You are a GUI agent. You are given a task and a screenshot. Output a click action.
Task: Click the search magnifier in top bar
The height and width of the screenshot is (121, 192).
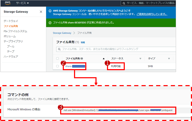pyautogui.click(x=124, y=3)
